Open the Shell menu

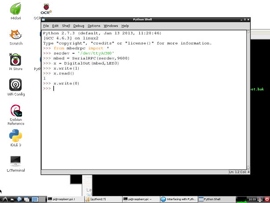[66, 26]
